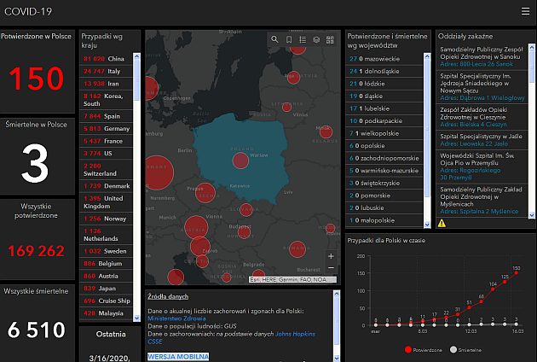
Task: Select Netherlands row in country list
Action: tap(106, 235)
